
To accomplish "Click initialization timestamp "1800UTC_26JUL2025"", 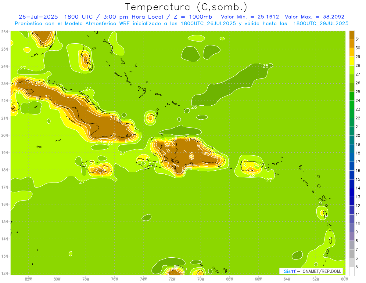I will (208, 24).
